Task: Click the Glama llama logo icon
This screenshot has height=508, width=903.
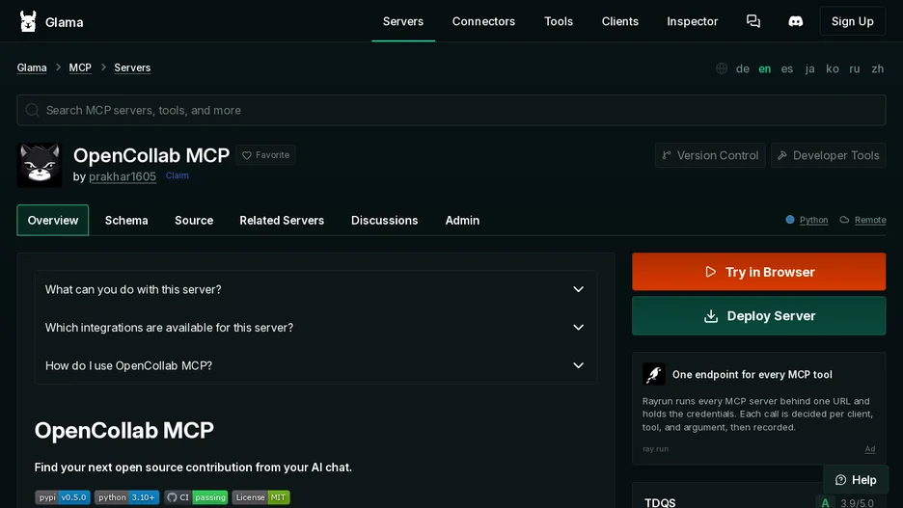Action: coord(28,21)
